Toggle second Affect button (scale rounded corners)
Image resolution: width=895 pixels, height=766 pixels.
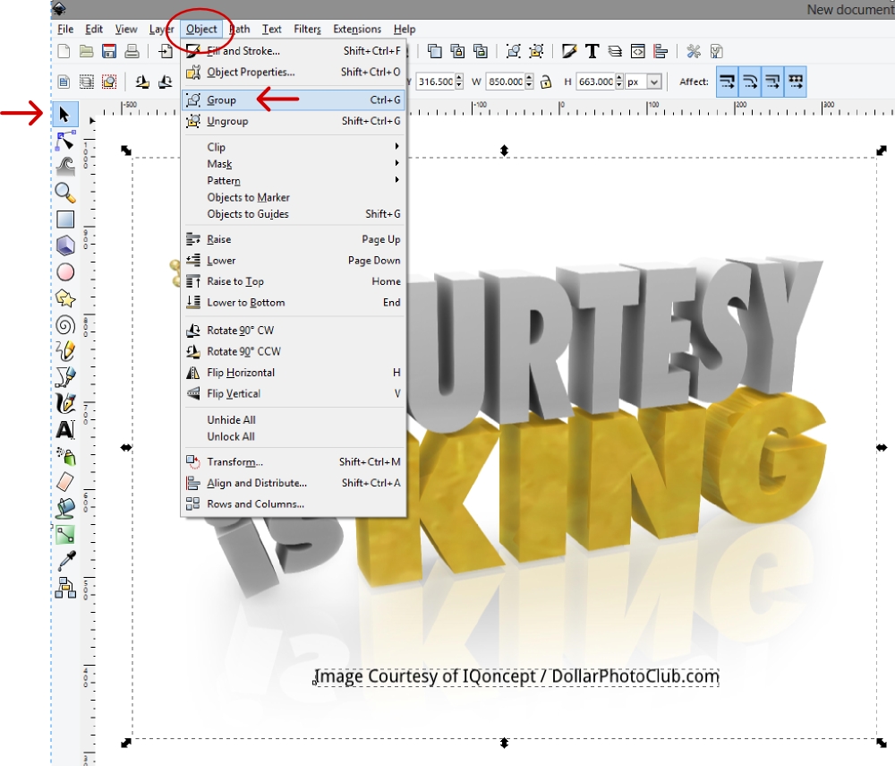coord(750,82)
